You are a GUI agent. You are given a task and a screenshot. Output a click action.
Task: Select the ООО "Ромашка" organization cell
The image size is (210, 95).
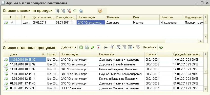[x=79, y=88]
